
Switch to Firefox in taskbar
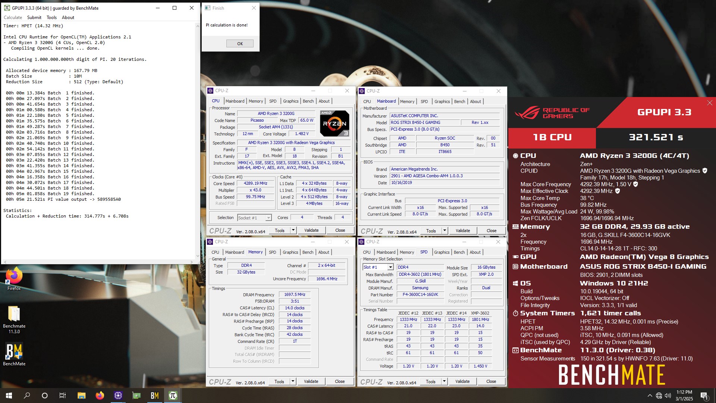[100, 396]
